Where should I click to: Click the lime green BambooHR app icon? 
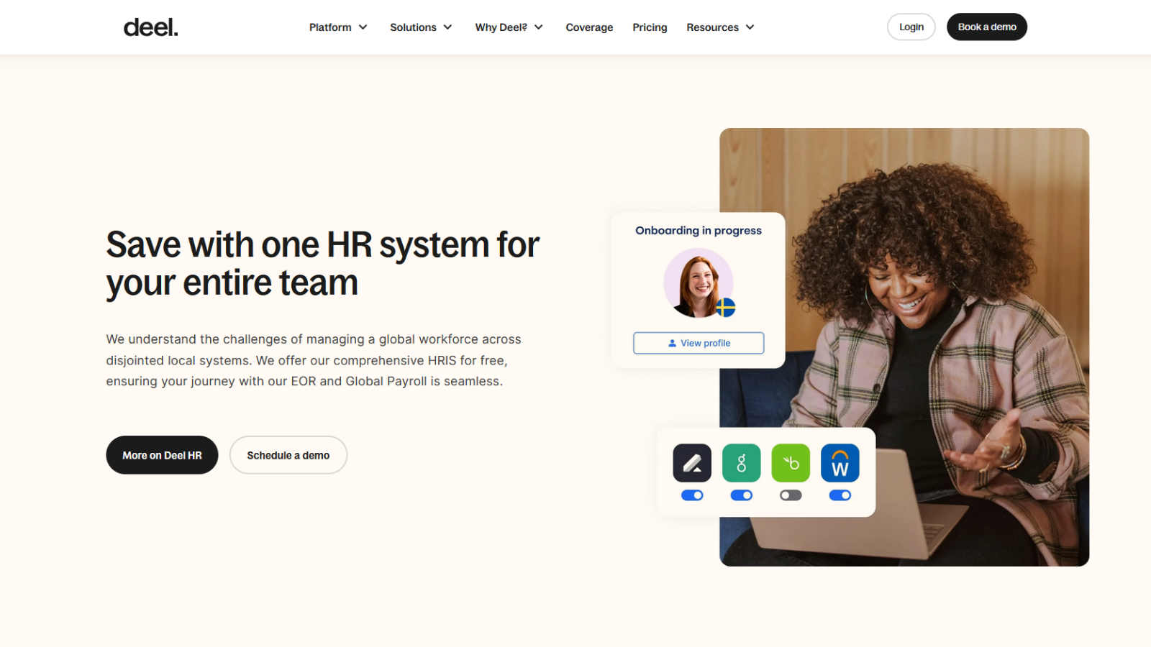coord(791,463)
